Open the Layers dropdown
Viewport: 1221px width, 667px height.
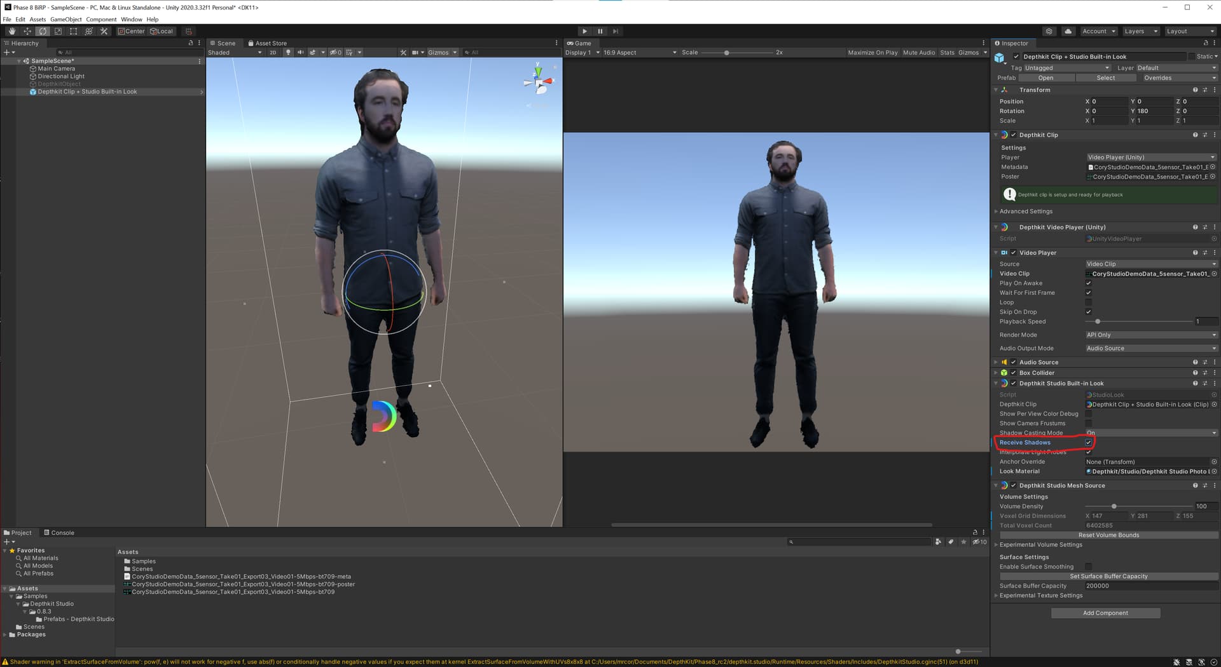pos(1140,31)
